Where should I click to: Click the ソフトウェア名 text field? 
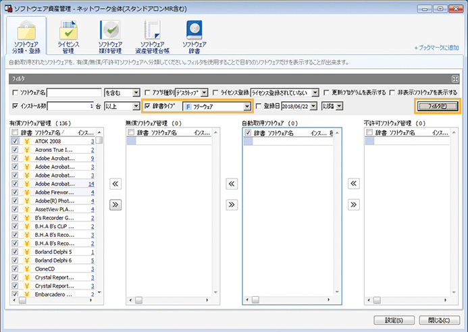point(74,92)
